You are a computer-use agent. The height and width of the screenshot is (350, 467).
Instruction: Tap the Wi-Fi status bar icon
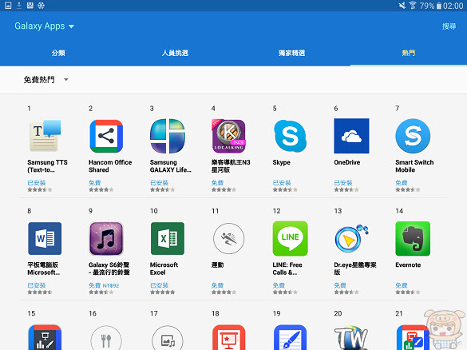coord(413,6)
